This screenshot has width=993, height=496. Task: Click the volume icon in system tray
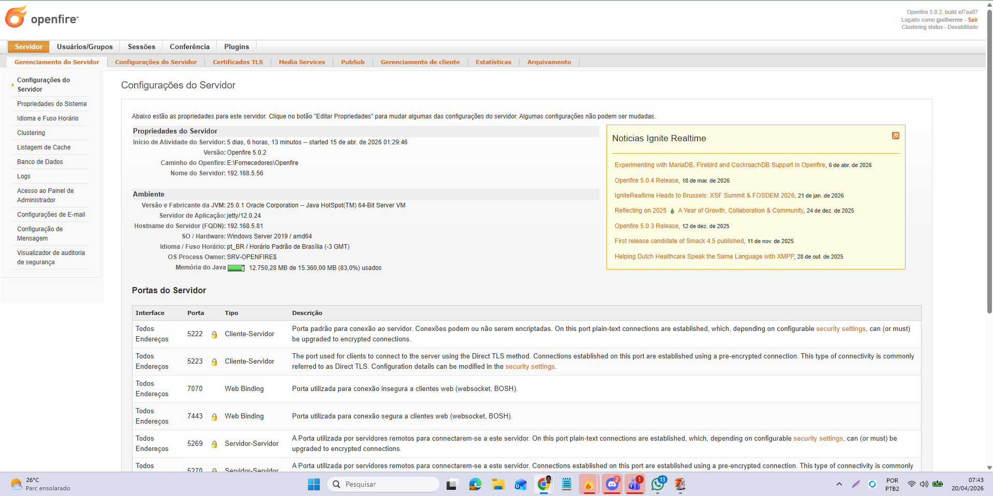click(924, 484)
